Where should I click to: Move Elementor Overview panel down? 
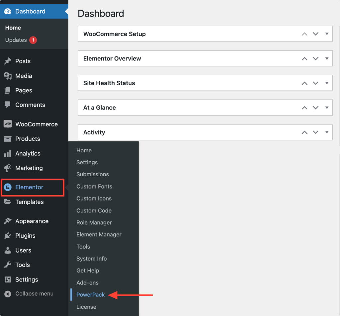click(315, 58)
